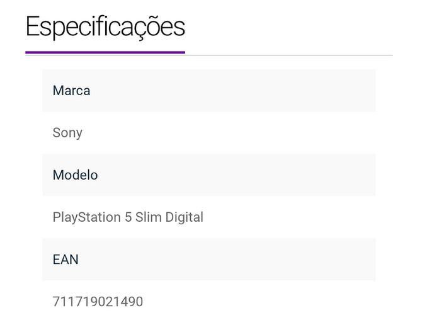Select the EAN label
The height and width of the screenshot is (315, 427).
[x=65, y=260]
